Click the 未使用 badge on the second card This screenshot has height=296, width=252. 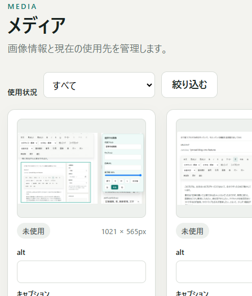point(192,231)
